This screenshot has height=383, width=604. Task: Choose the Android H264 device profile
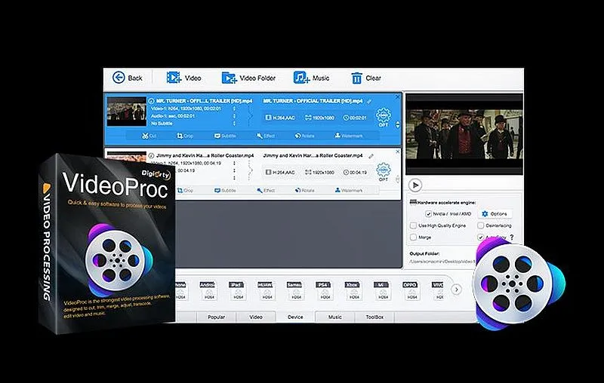pos(209,290)
